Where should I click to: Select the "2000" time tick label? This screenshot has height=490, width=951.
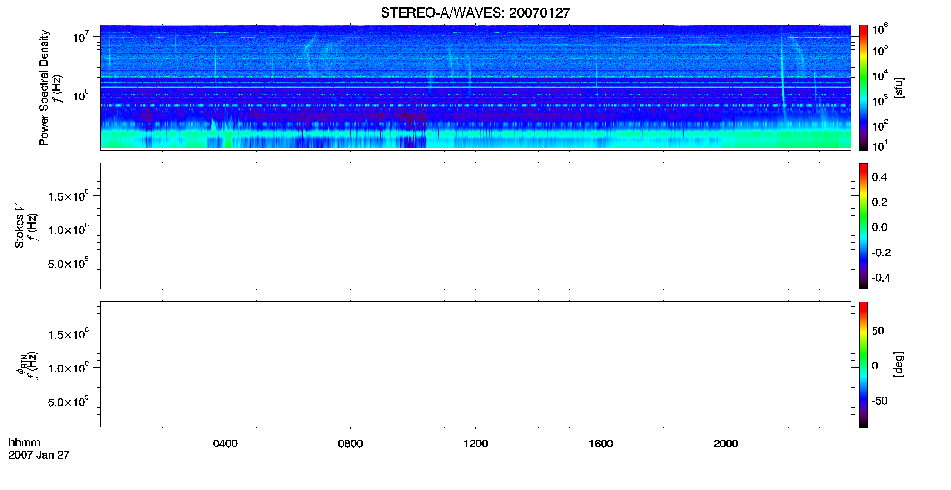(x=726, y=444)
